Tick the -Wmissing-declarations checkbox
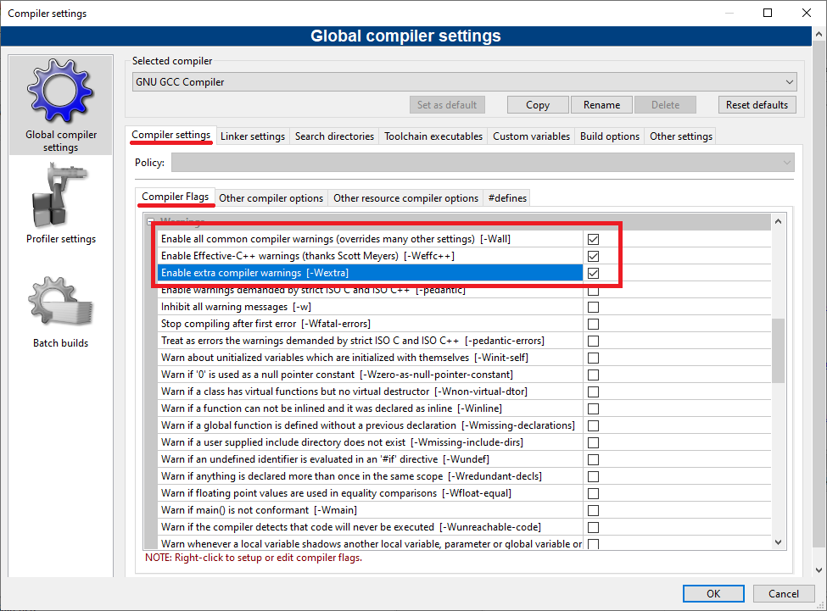Screen dimensions: 827x611 [593, 425]
